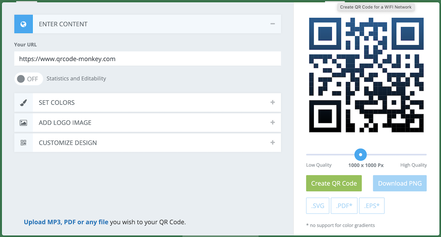Download the QR code as .SVG
This screenshot has height=237, width=441.
317,205
